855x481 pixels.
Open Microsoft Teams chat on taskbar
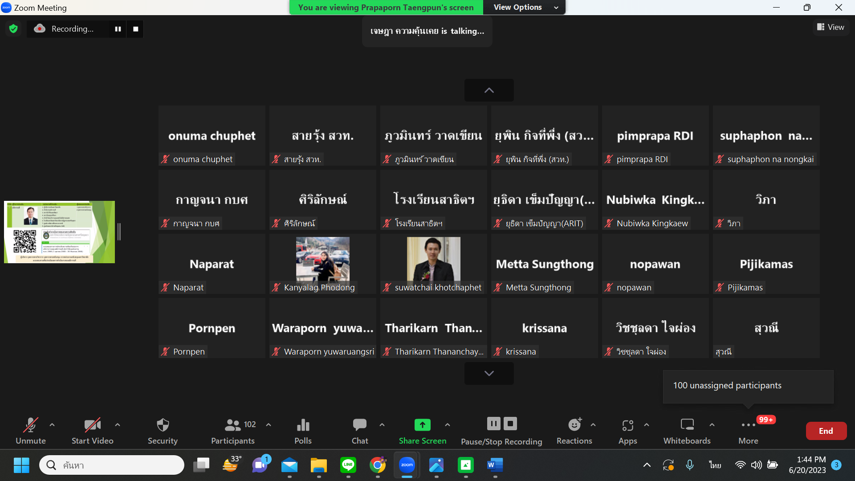pyautogui.click(x=260, y=465)
